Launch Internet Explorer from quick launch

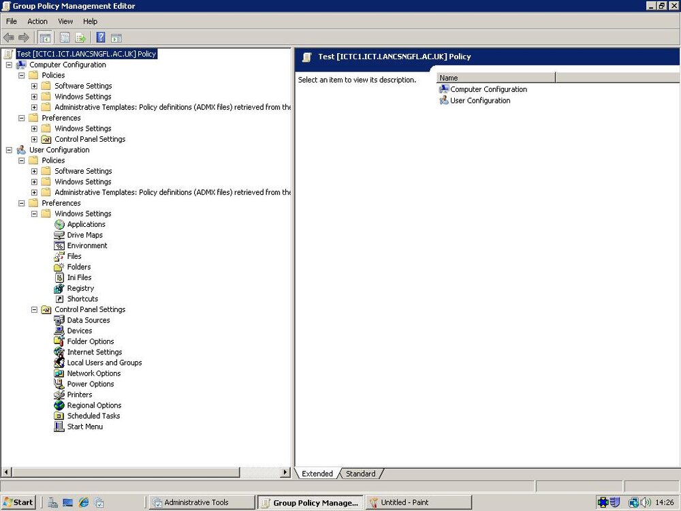point(83,503)
